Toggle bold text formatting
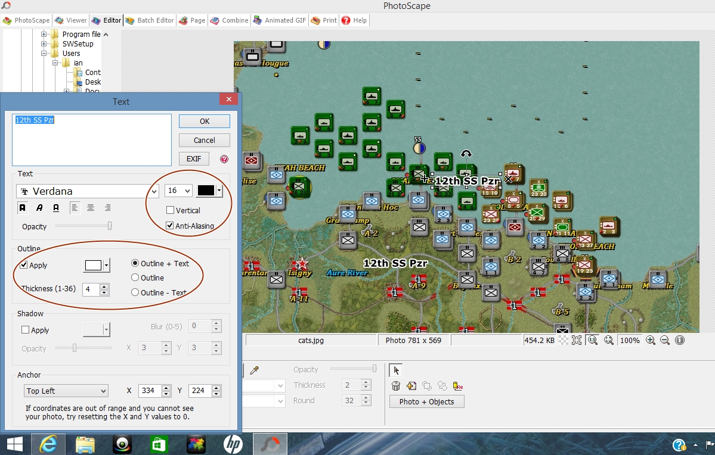The height and width of the screenshot is (455, 715). 22,208
